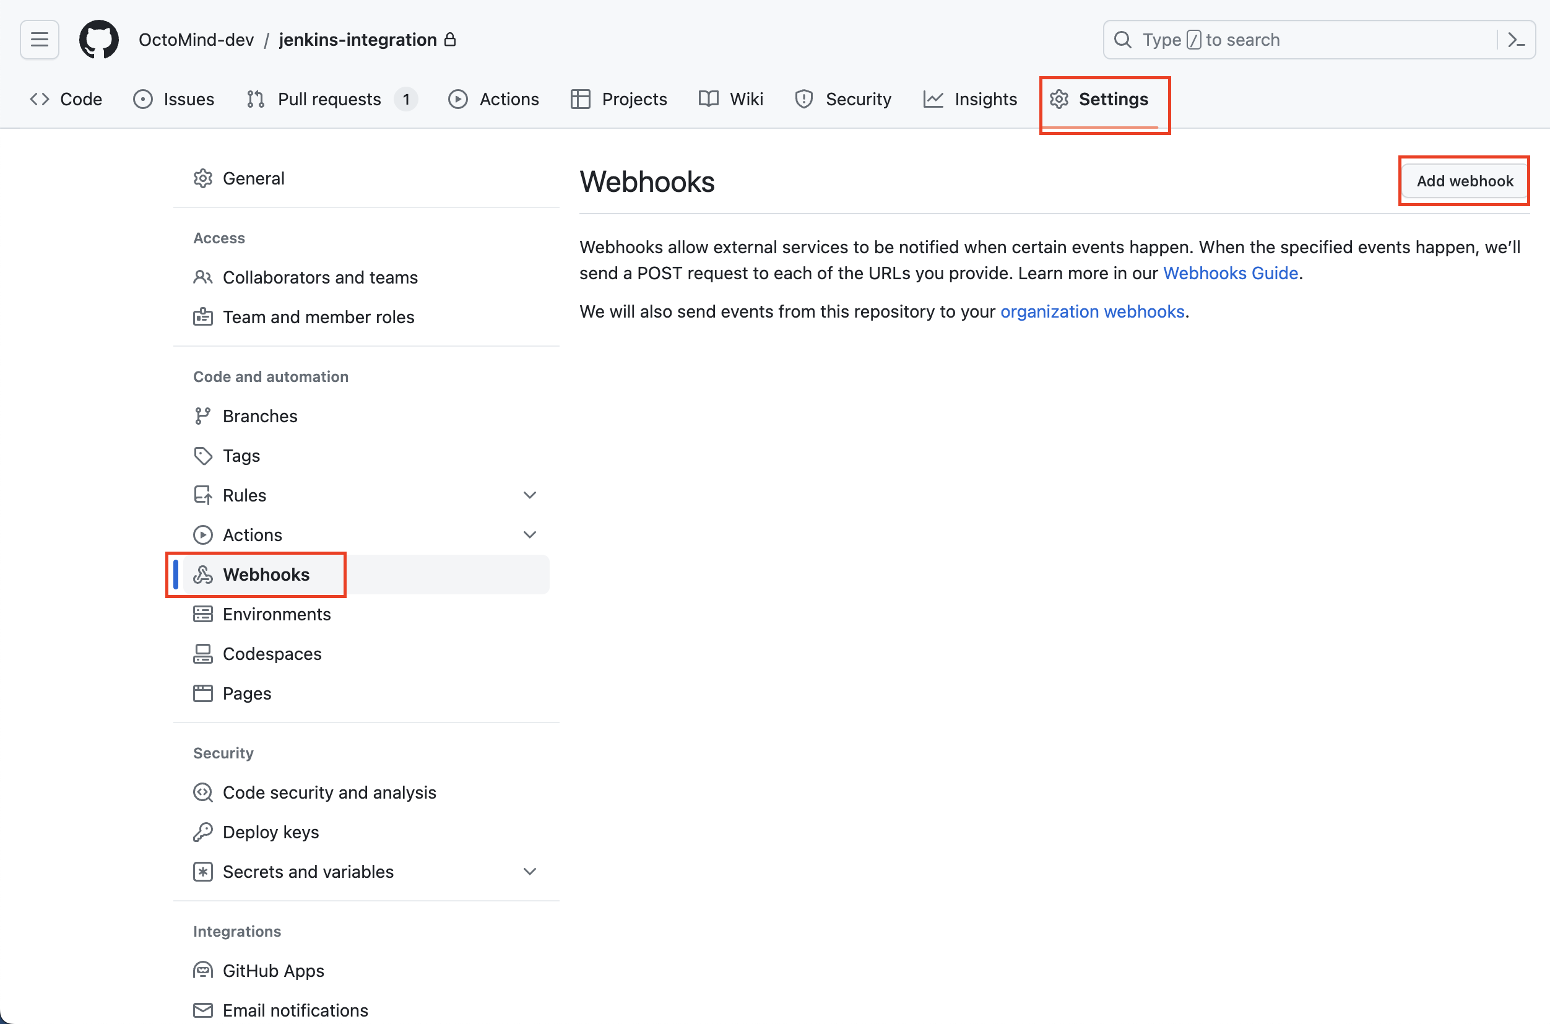
Task: Click the Add webhook button
Action: point(1464,181)
